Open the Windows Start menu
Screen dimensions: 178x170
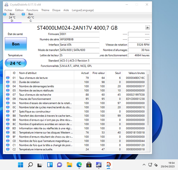point(21,165)
